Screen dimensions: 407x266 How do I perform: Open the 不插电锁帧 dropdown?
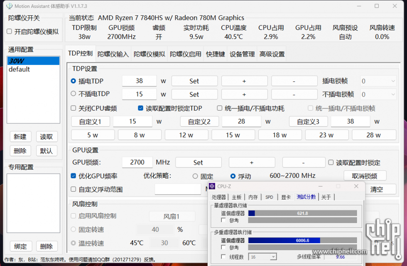pyautogui.click(x=378, y=94)
